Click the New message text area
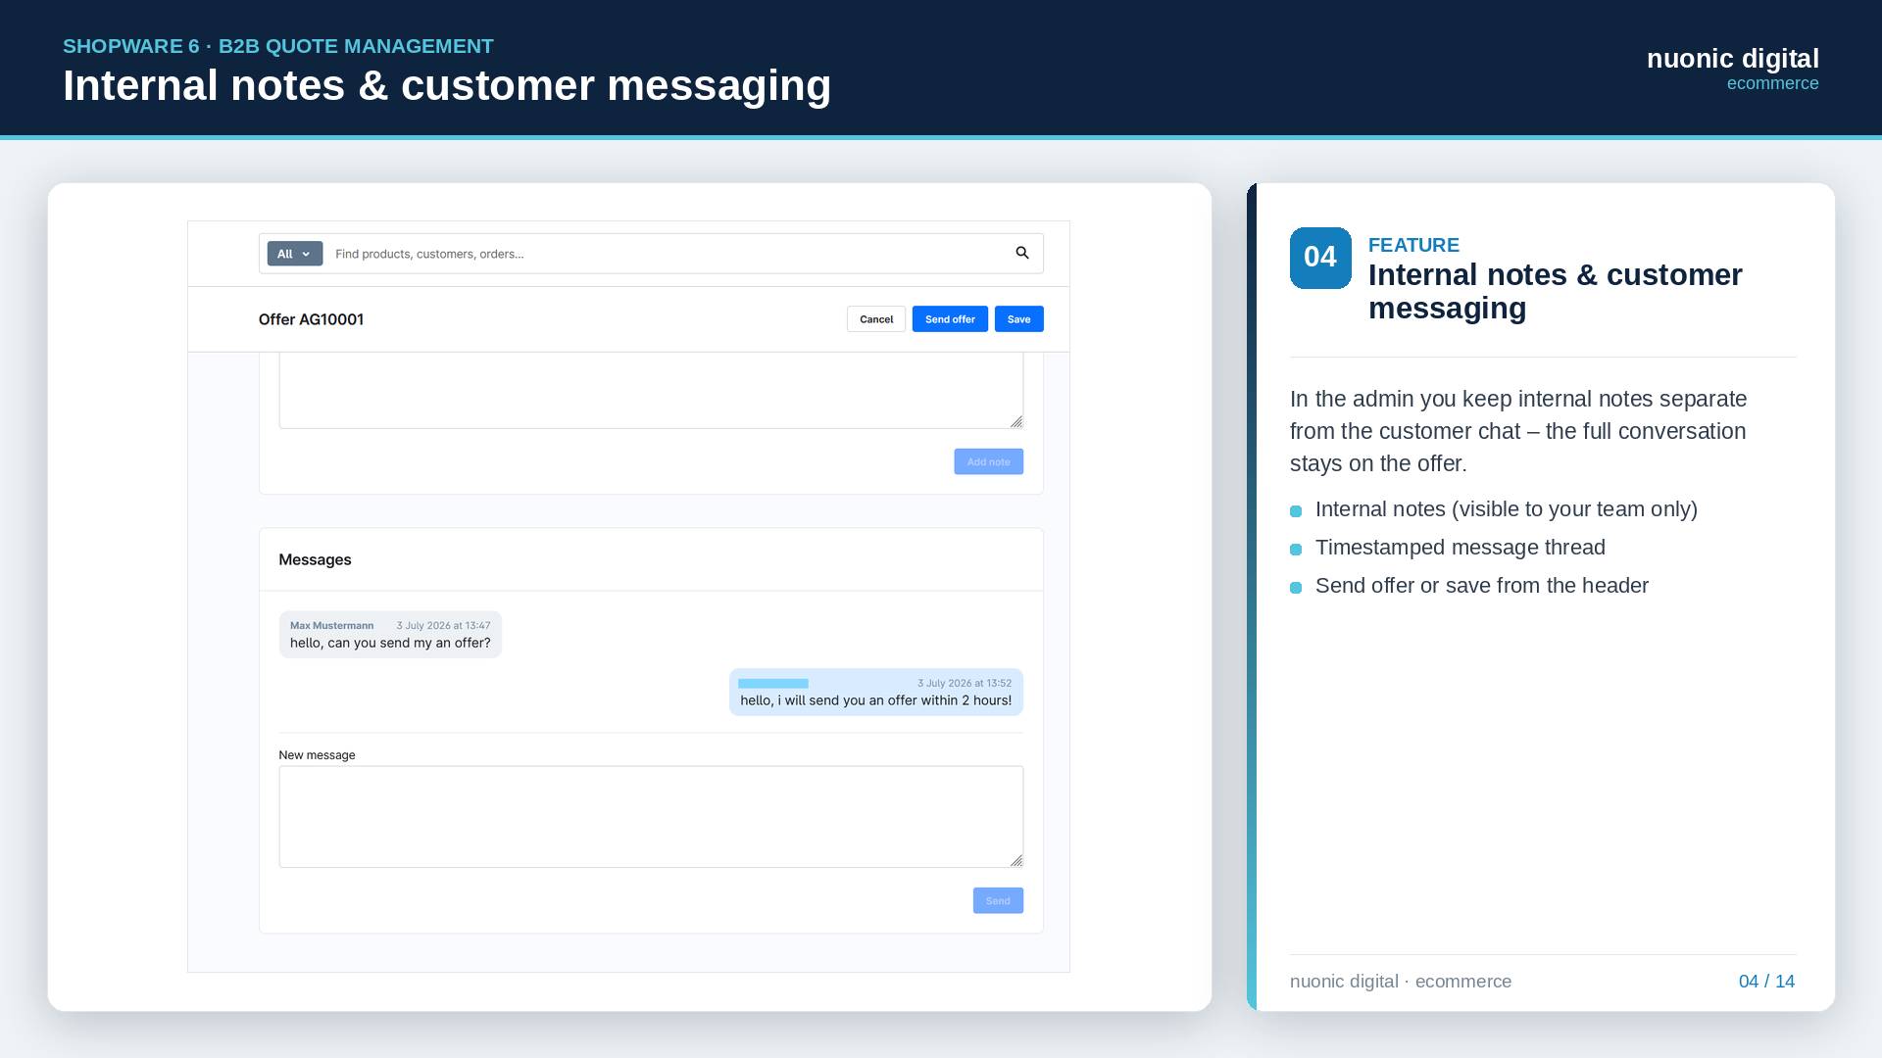The width and height of the screenshot is (1882, 1058). 651,817
